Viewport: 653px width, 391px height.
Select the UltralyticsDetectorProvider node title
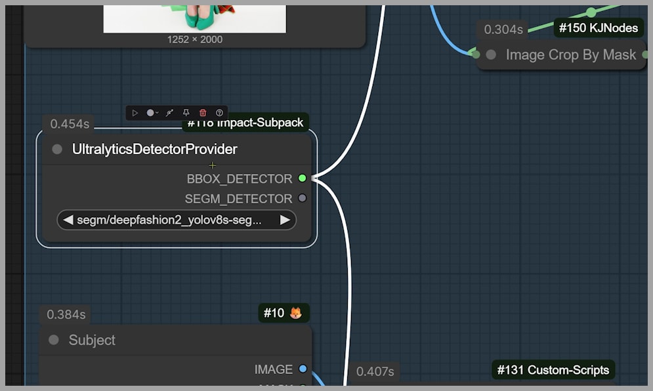pyautogui.click(x=154, y=149)
